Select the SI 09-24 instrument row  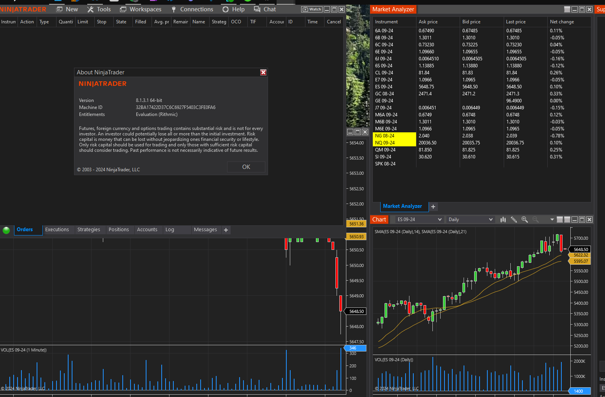482,157
